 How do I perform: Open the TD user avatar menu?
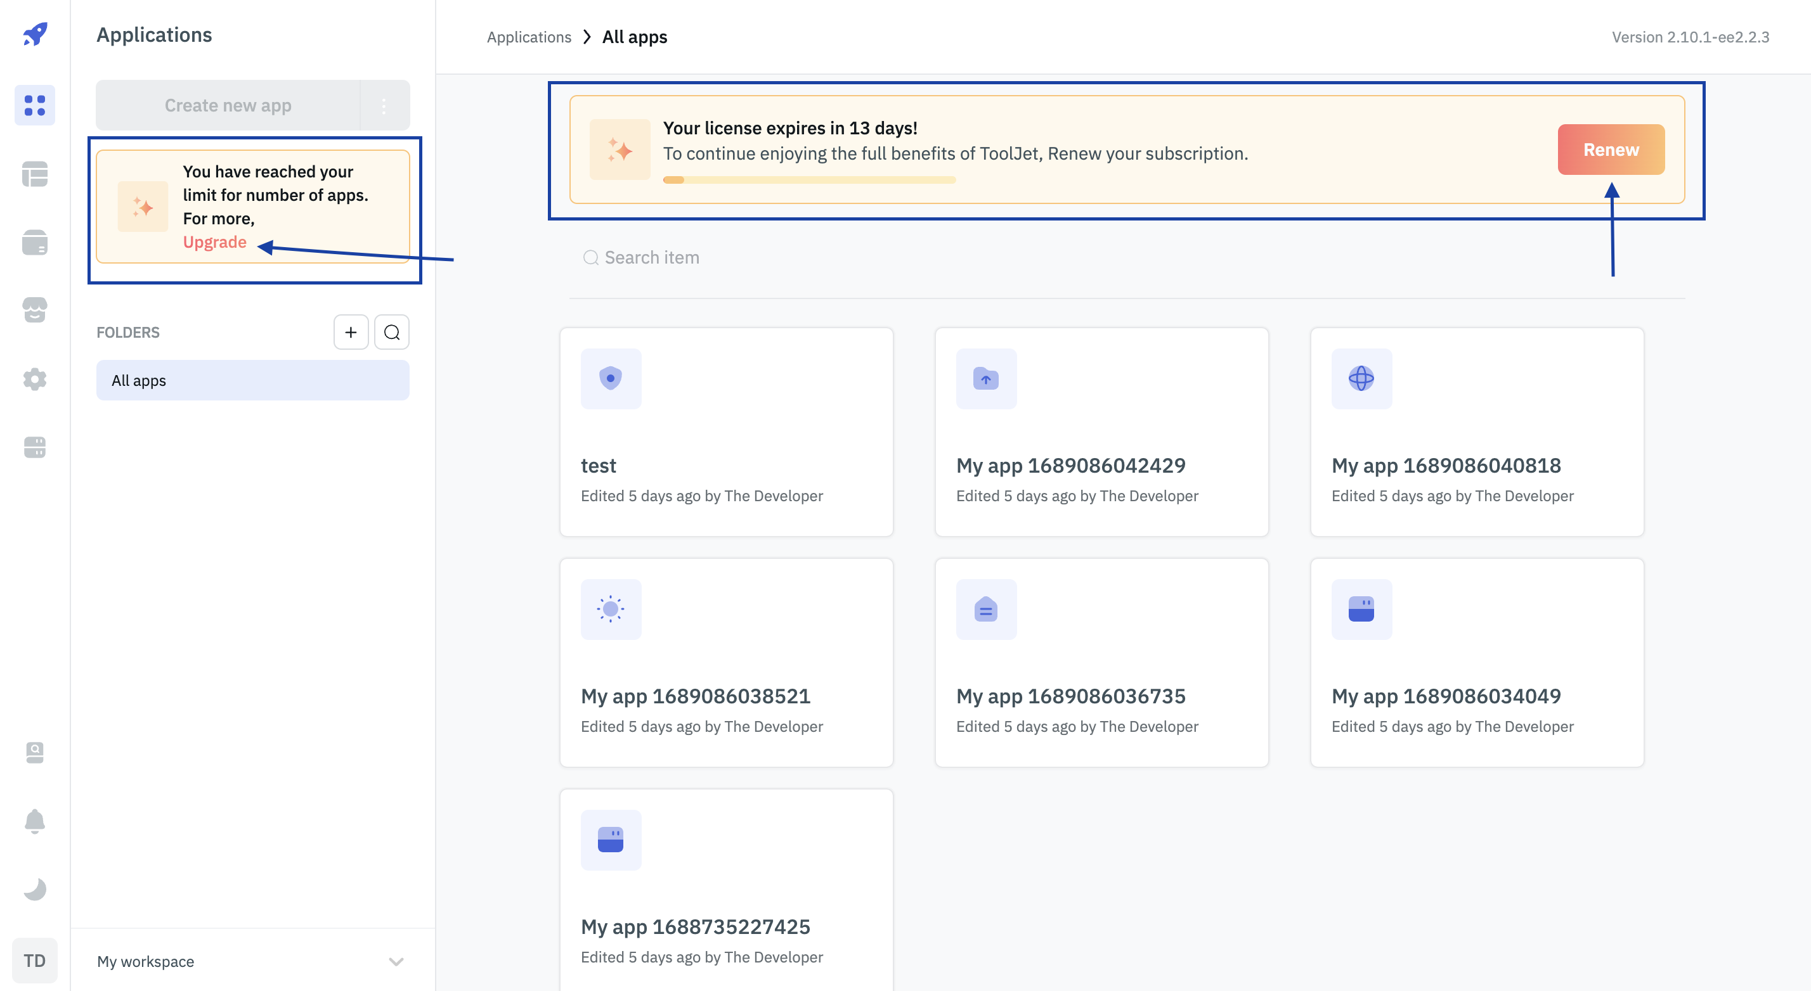(x=34, y=960)
